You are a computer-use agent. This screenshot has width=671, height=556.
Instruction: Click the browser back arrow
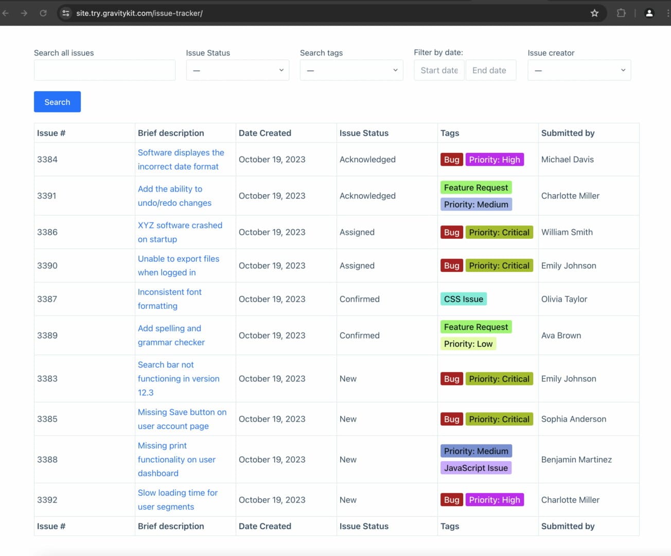(6, 13)
